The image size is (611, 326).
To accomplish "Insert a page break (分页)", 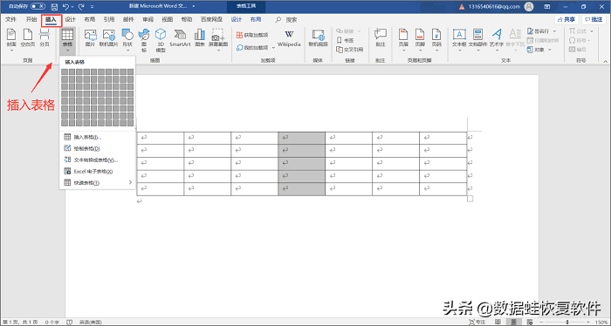I will tap(45, 38).
